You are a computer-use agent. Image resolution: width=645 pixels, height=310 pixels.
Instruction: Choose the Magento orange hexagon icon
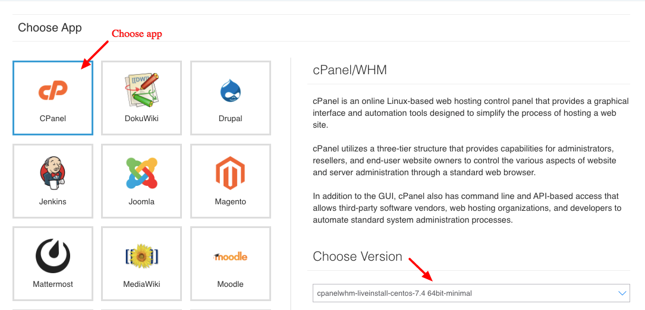231,173
